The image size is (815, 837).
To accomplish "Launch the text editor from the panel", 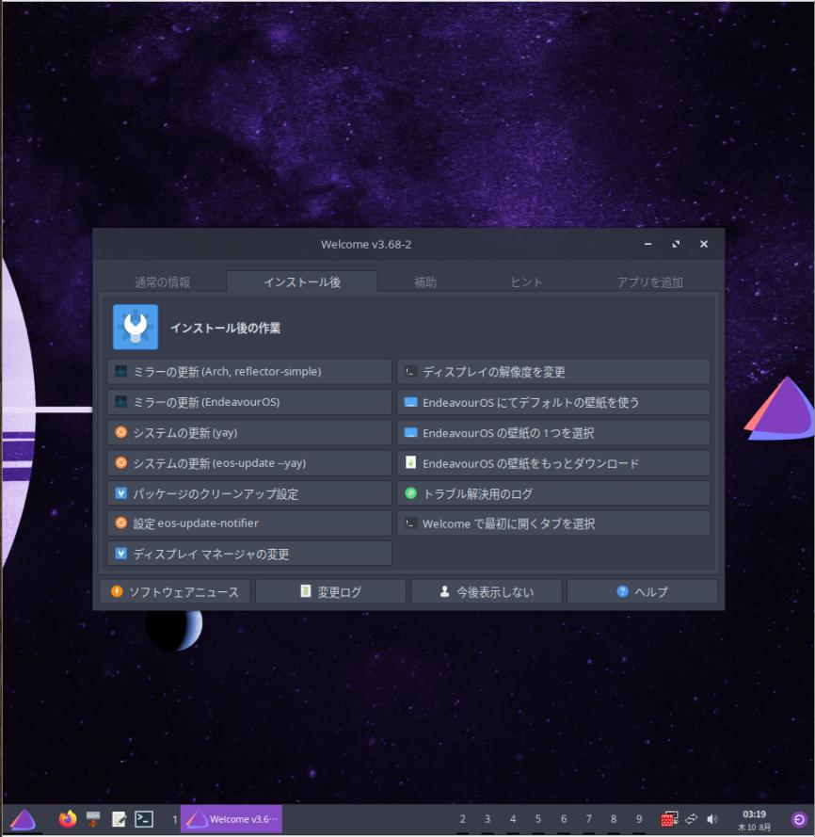I will [x=119, y=819].
